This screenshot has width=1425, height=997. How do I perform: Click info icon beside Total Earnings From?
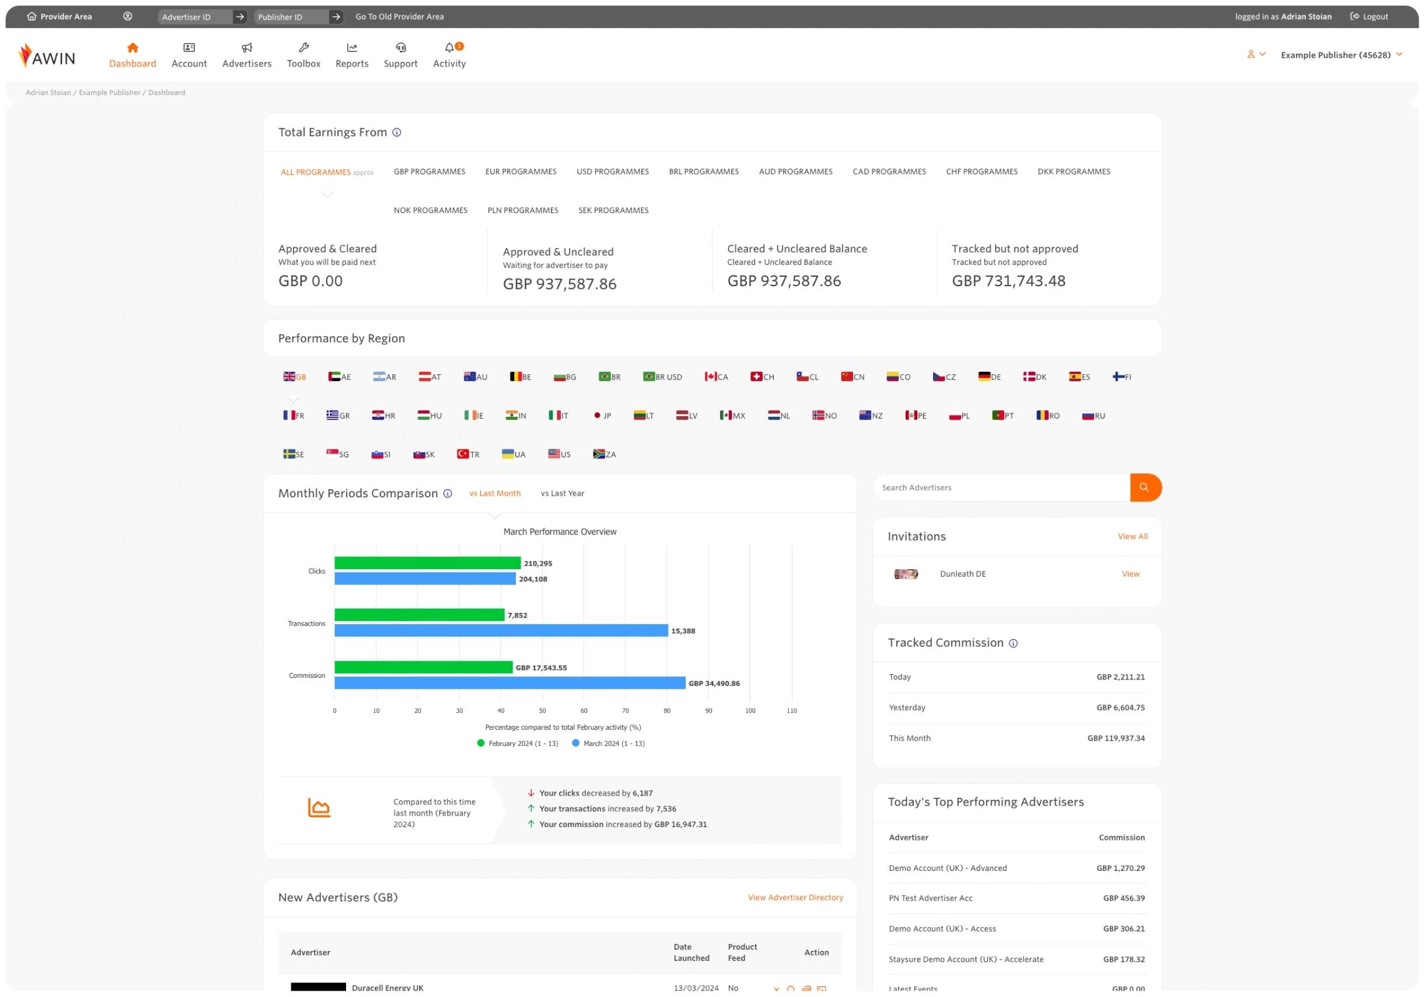point(397,133)
